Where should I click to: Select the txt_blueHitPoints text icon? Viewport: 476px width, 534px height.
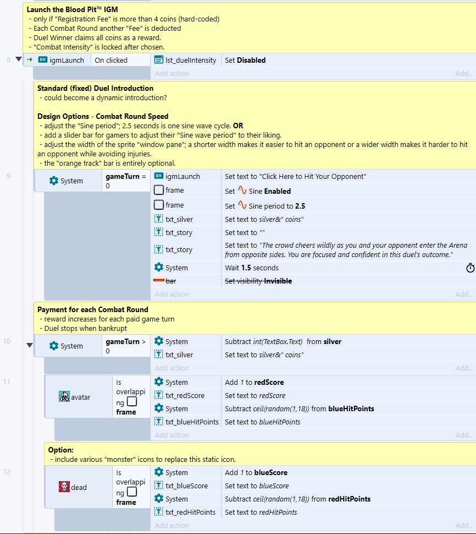pyautogui.click(x=159, y=421)
